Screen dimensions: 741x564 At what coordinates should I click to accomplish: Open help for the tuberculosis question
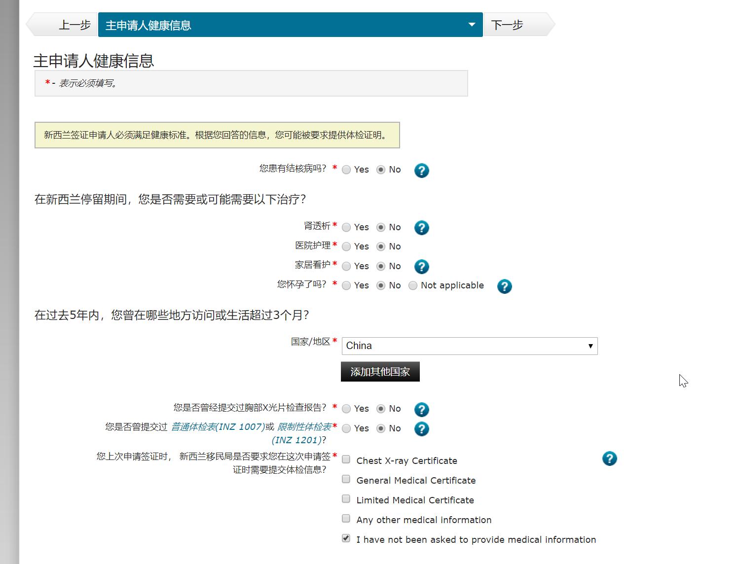click(421, 171)
